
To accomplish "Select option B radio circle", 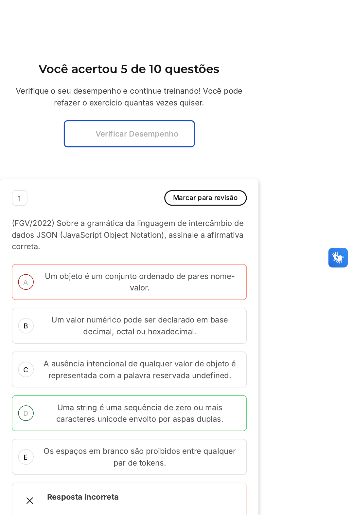I will [26, 326].
